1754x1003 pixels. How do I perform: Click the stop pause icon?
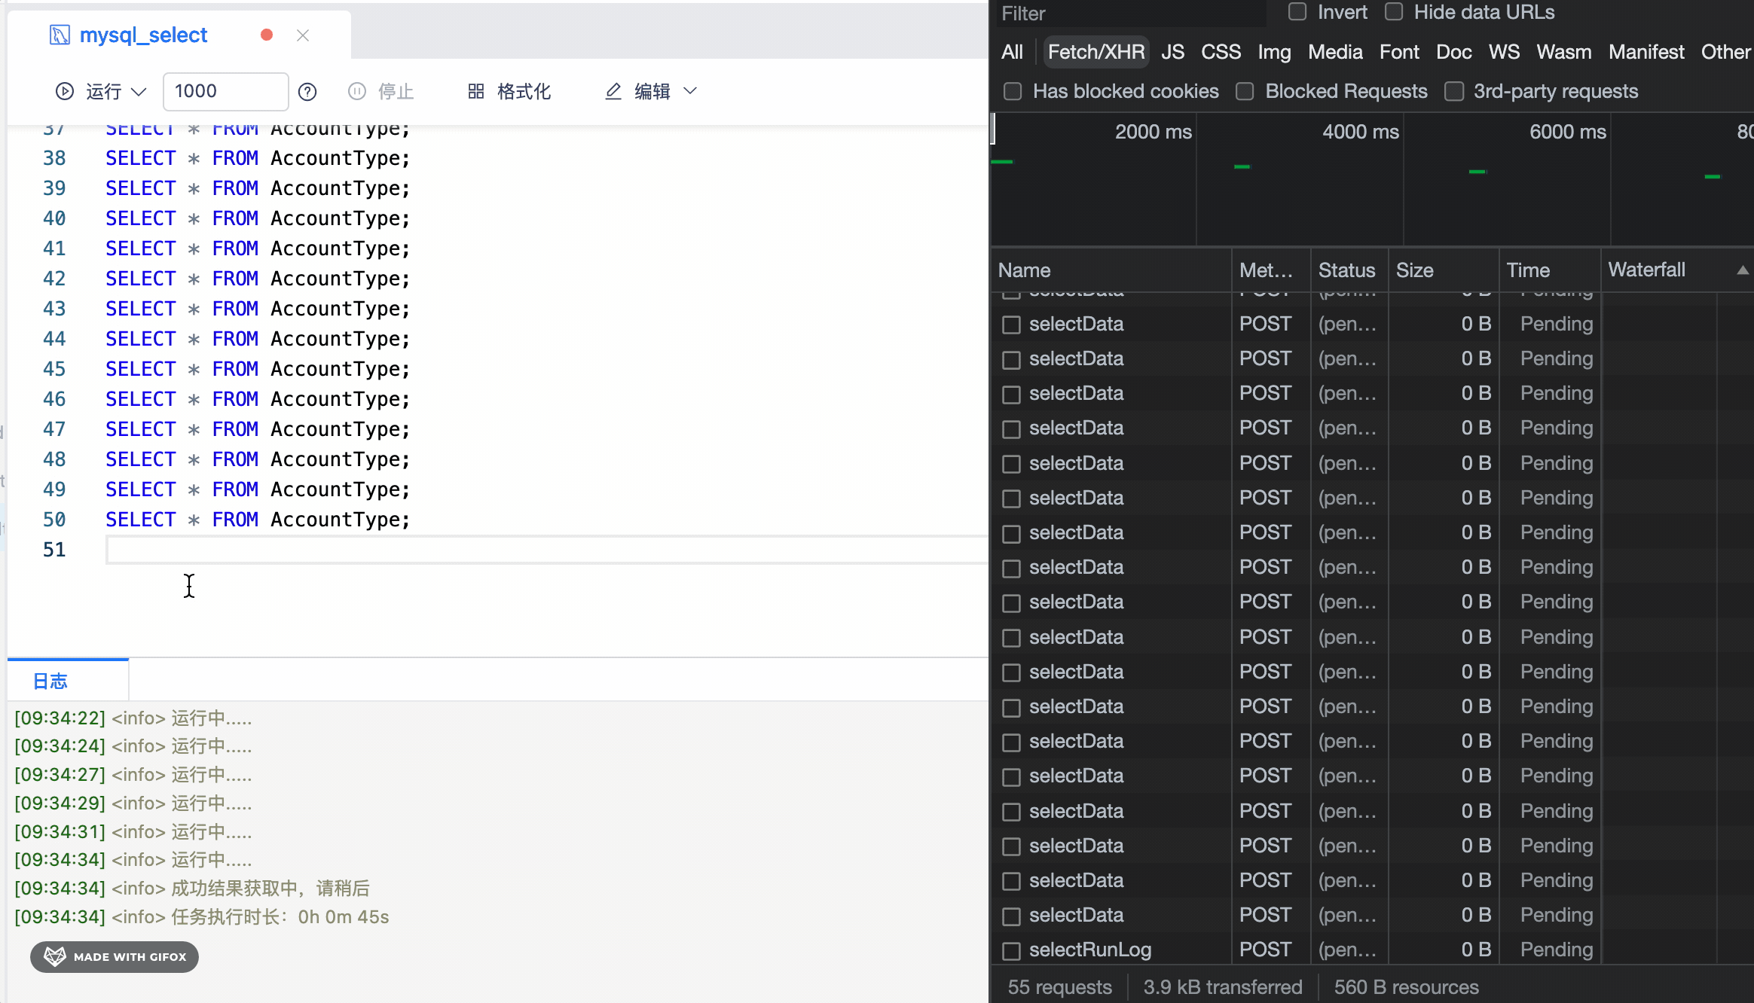click(x=356, y=91)
